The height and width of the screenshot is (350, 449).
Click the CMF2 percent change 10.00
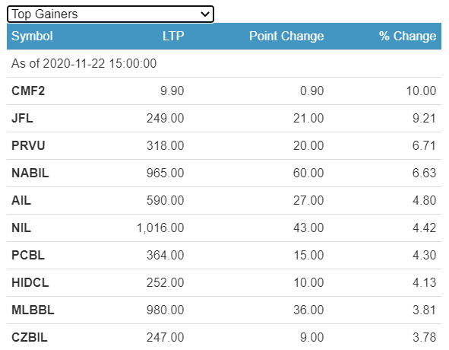(421, 91)
